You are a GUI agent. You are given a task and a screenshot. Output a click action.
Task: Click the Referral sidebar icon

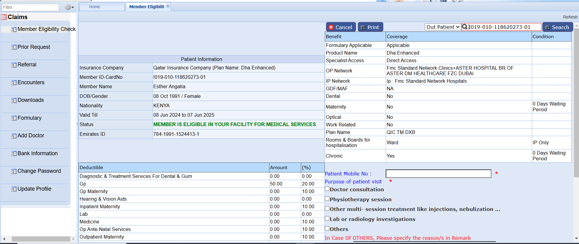(14, 65)
